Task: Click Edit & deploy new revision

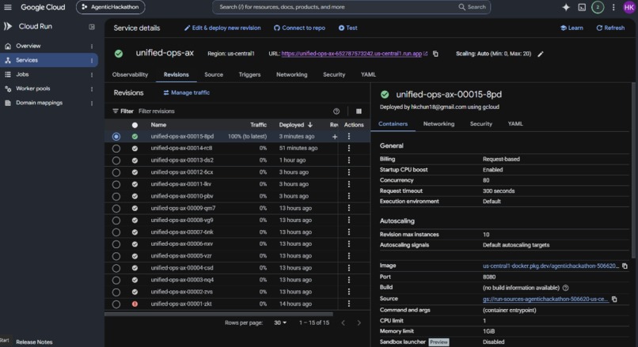Action: (x=222, y=28)
